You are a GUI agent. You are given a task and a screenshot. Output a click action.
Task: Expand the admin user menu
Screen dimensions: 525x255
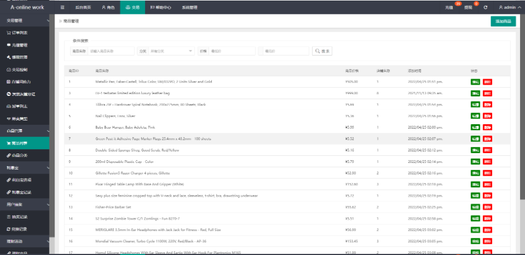click(509, 7)
